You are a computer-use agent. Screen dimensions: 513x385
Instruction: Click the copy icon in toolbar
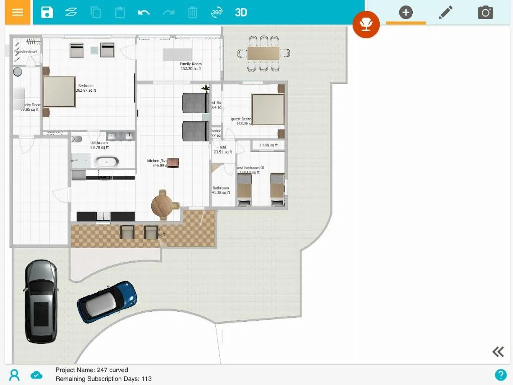96,13
